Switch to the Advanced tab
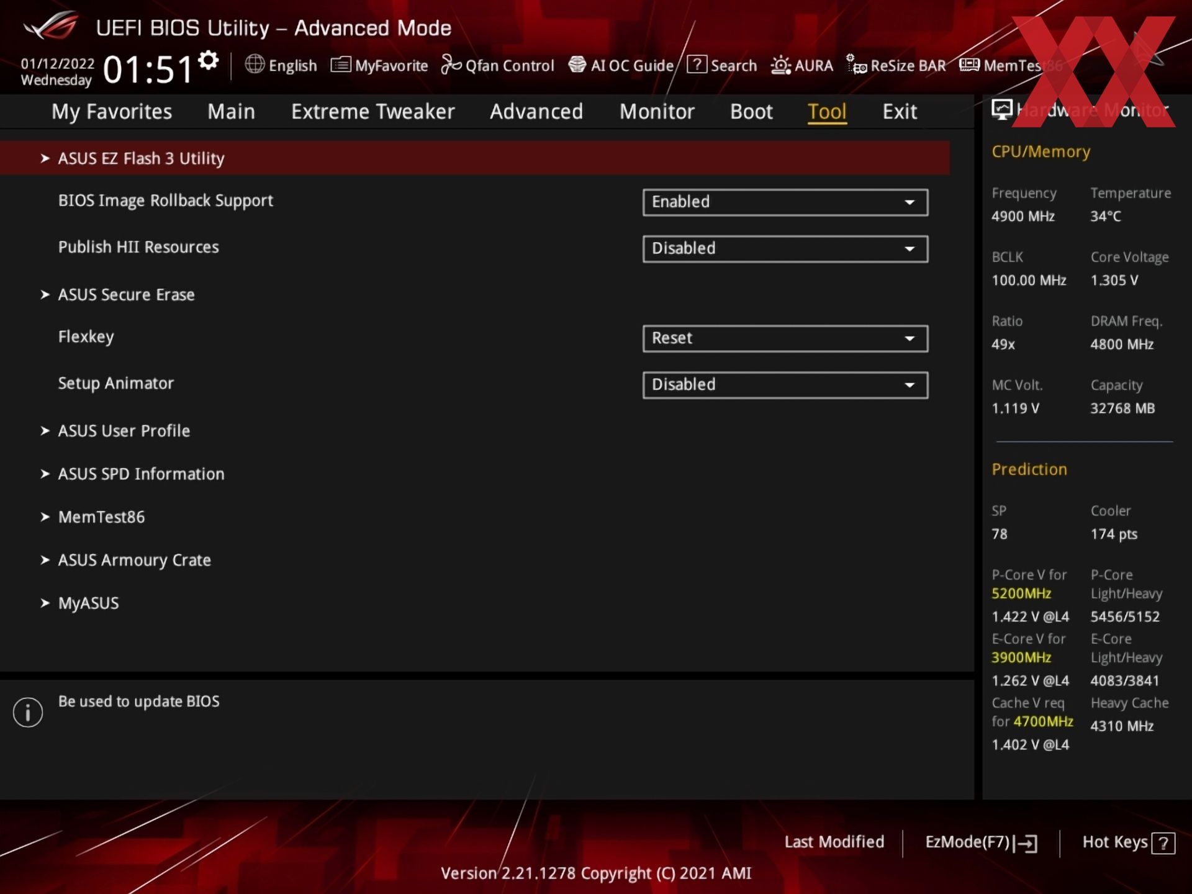 (536, 112)
